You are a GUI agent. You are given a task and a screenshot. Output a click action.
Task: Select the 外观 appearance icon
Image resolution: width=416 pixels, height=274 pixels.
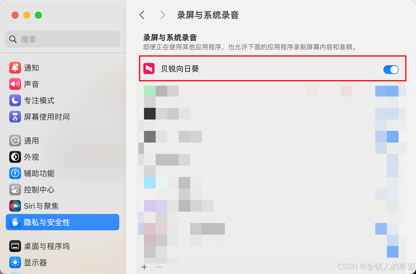point(15,157)
